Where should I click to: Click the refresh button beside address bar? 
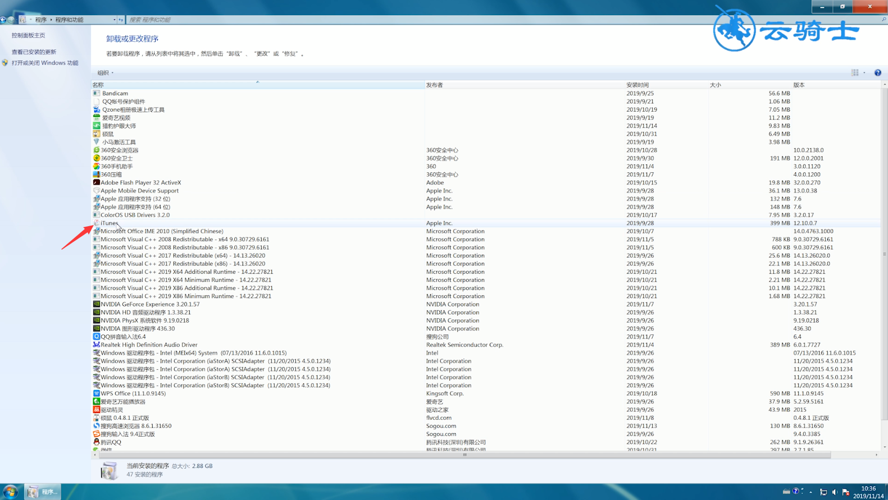[x=121, y=20]
